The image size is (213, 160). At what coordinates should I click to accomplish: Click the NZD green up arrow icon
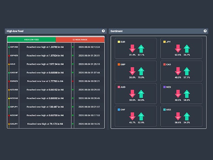pos(187,94)
